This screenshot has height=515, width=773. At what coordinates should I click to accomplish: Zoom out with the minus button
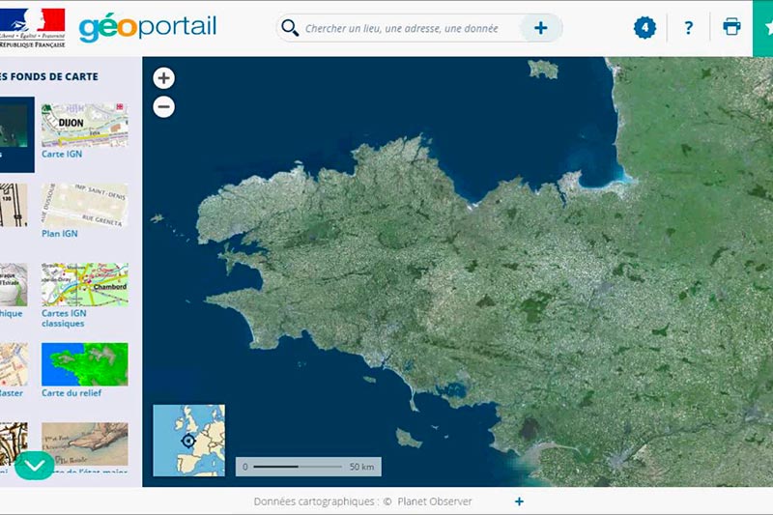pos(164,107)
